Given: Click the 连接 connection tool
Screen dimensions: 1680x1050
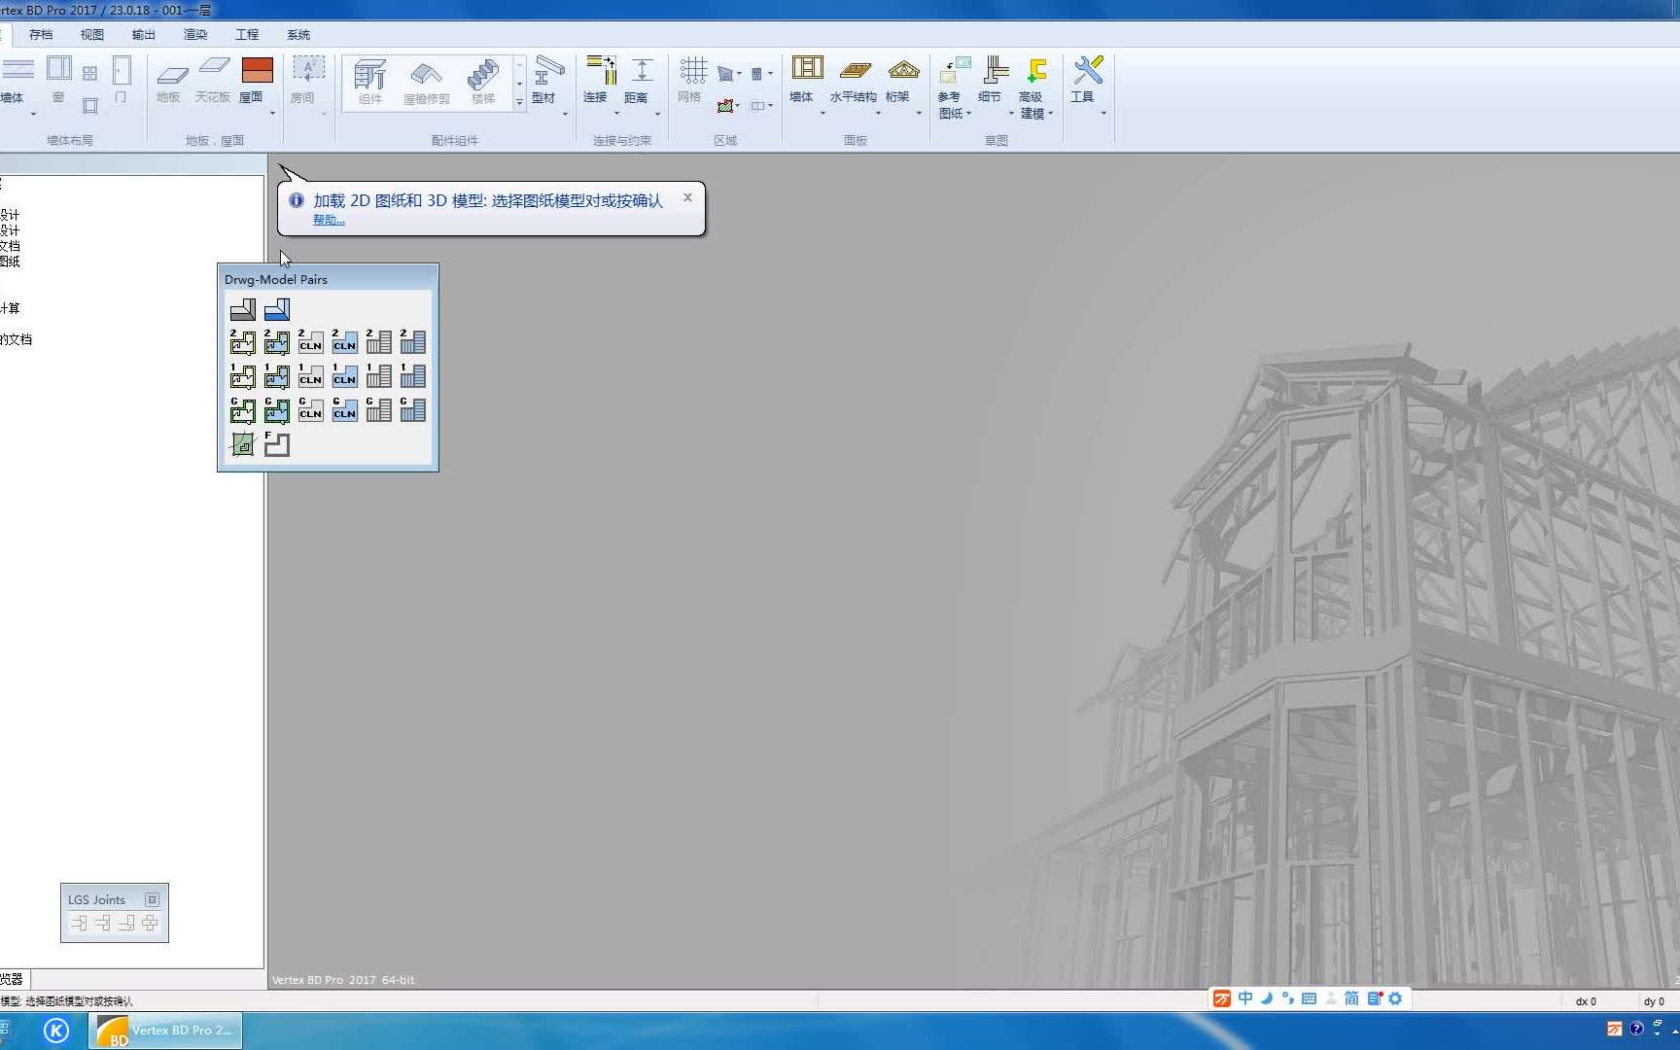Looking at the screenshot, I should coord(599,80).
